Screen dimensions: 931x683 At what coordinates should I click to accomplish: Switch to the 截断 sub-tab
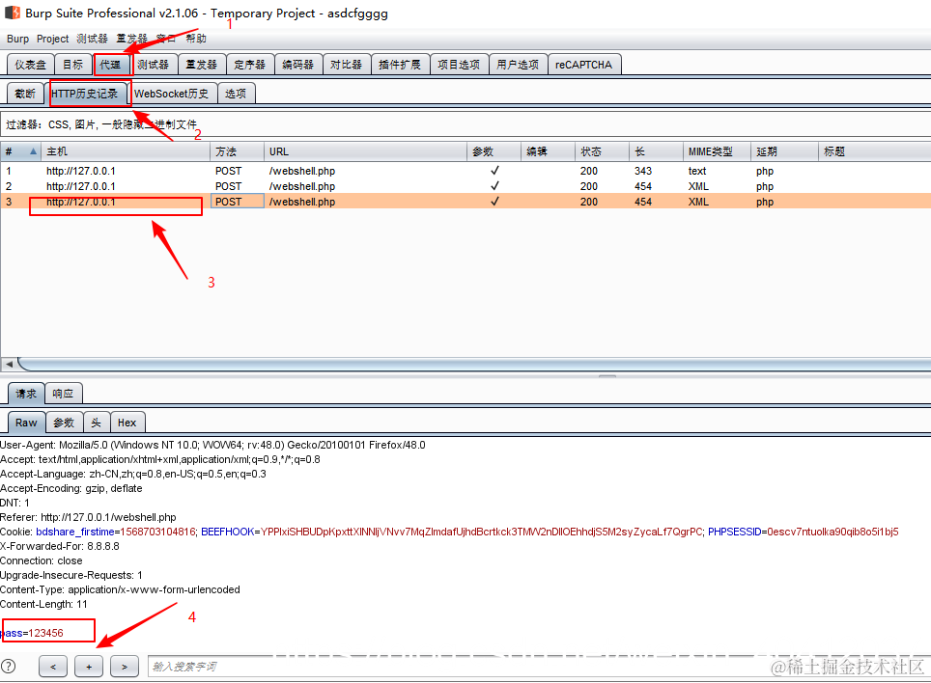point(25,94)
